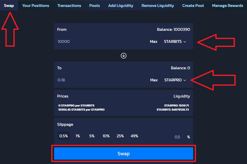Select 0.5% slippage option
Viewport: 247px width, 164px height.
(63, 136)
